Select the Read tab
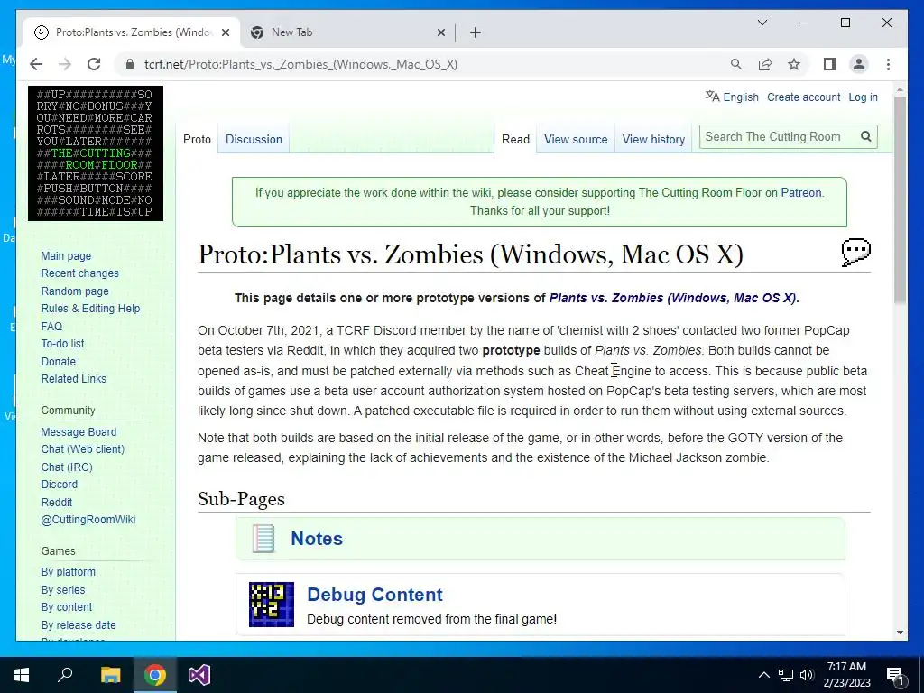The width and height of the screenshot is (924, 693). point(515,140)
